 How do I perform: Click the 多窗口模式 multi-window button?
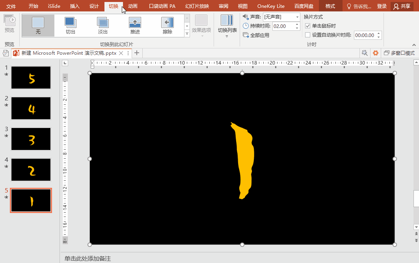pos(399,53)
